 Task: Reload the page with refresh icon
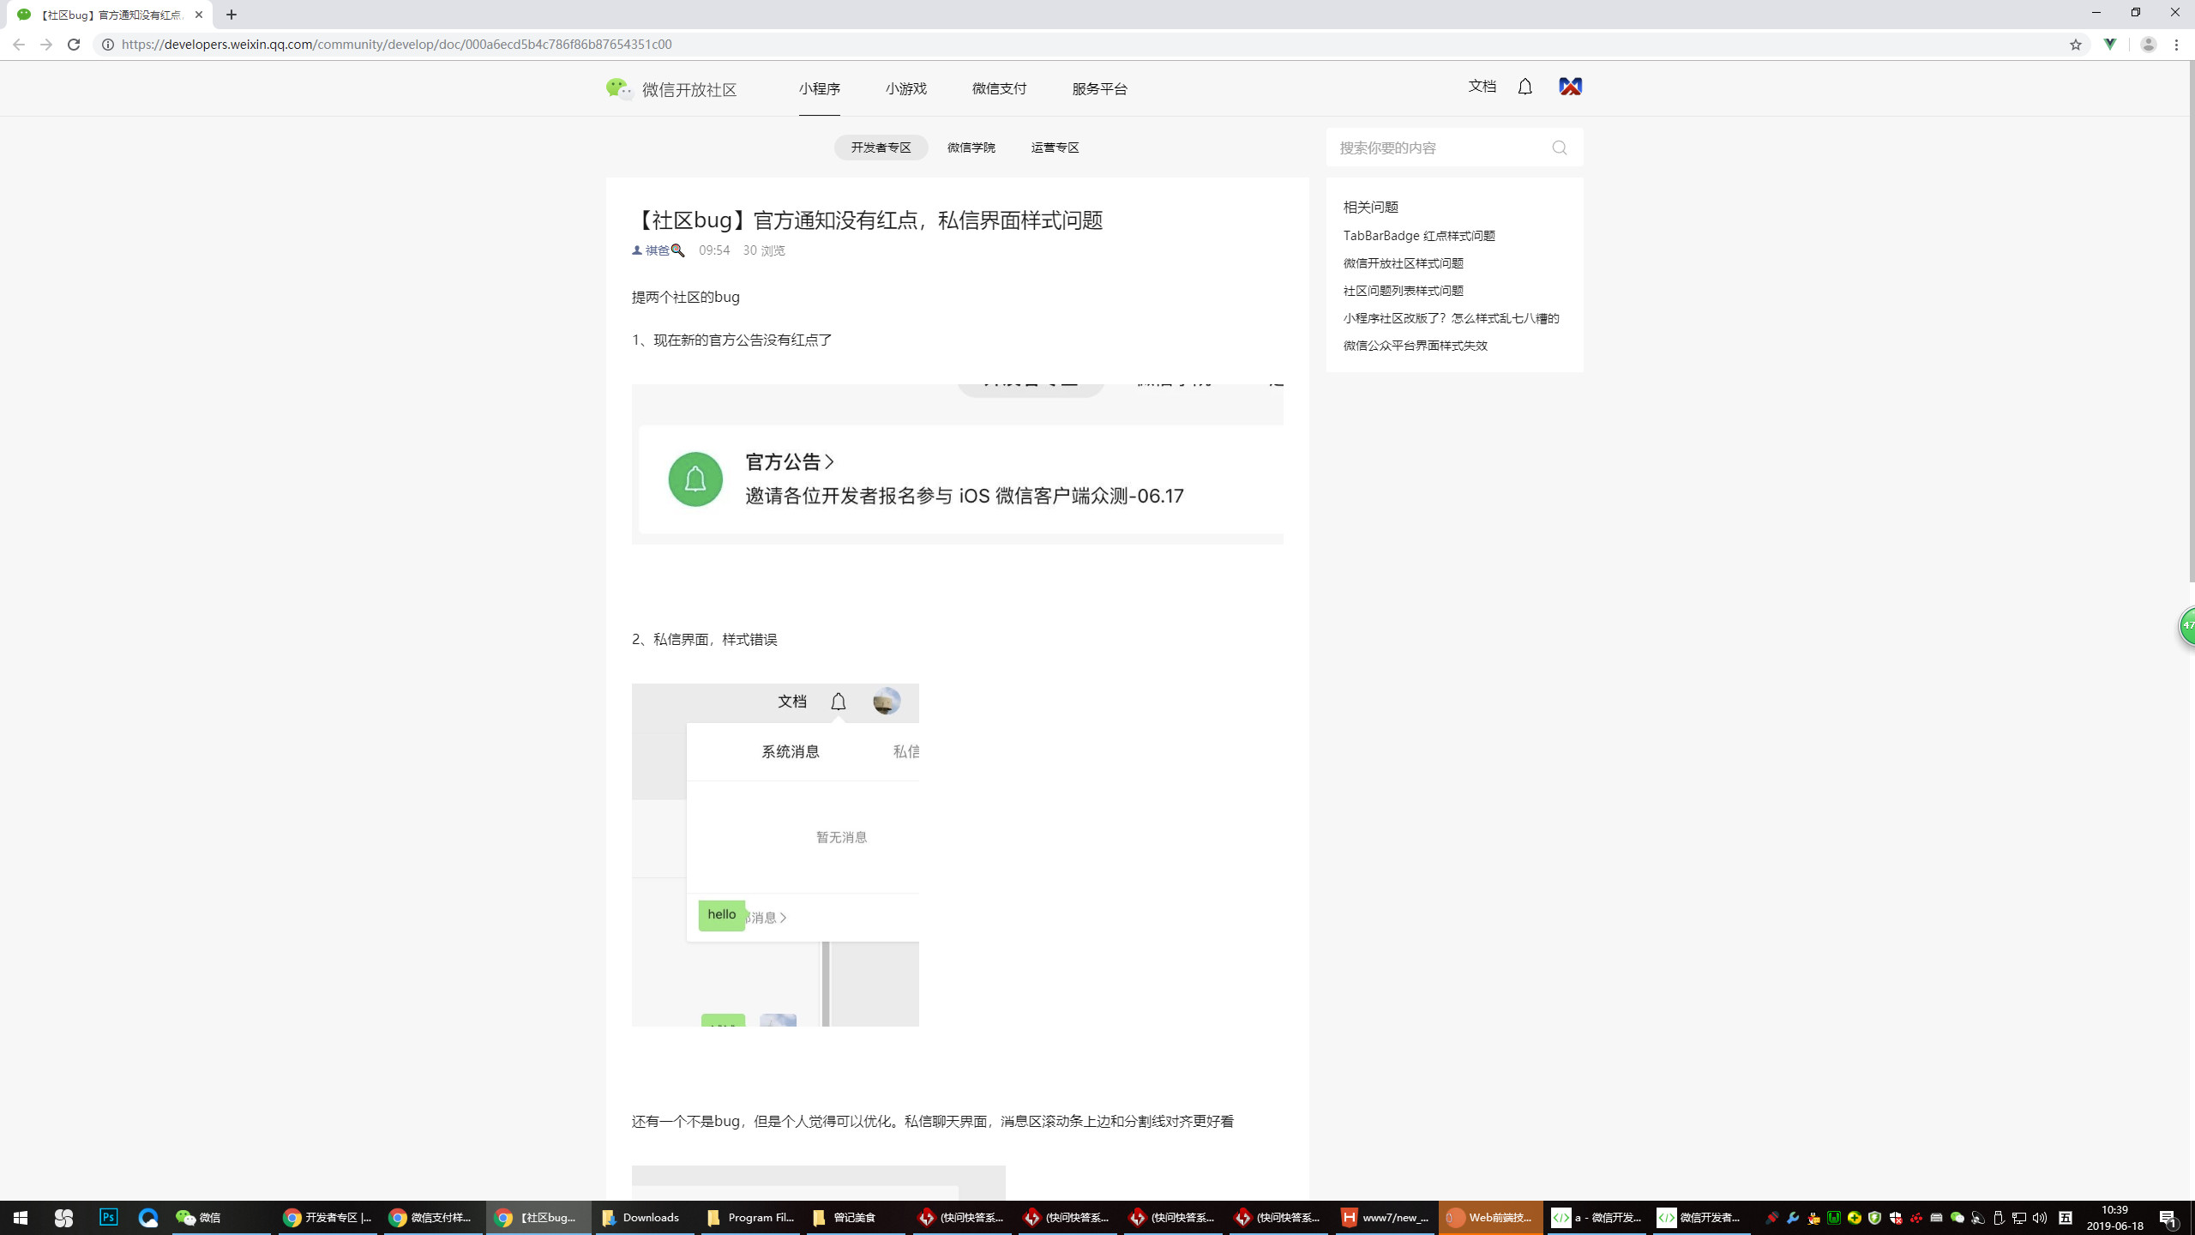tap(74, 45)
